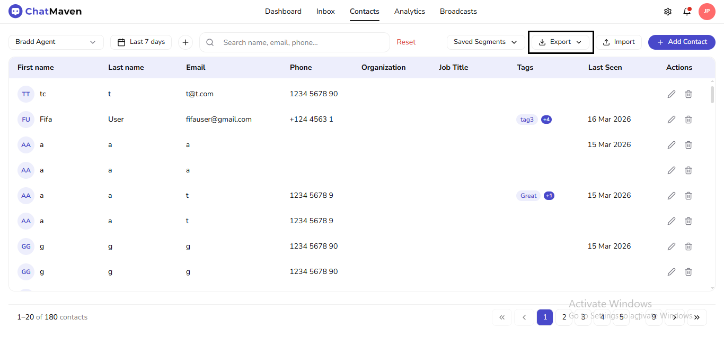Open the JP profile avatar
This screenshot has width=724, height=338.
click(x=707, y=11)
